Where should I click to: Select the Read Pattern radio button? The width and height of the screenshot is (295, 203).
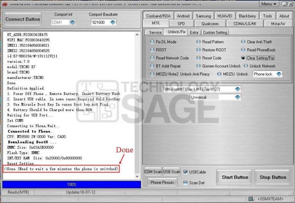pos(198,42)
